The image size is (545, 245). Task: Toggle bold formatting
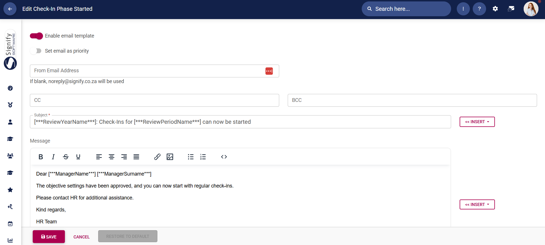(x=41, y=157)
